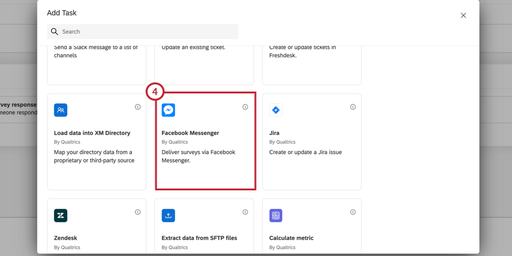Select the Calculate metric title

click(292, 238)
